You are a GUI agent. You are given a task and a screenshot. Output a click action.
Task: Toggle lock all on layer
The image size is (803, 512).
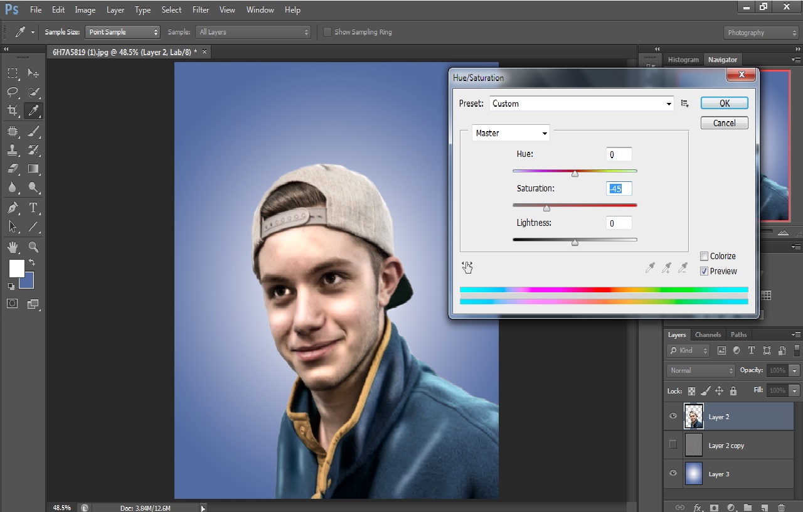point(733,390)
